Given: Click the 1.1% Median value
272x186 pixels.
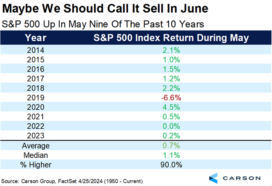Looking at the screenshot, I should pyautogui.click(x=171, y=155).
